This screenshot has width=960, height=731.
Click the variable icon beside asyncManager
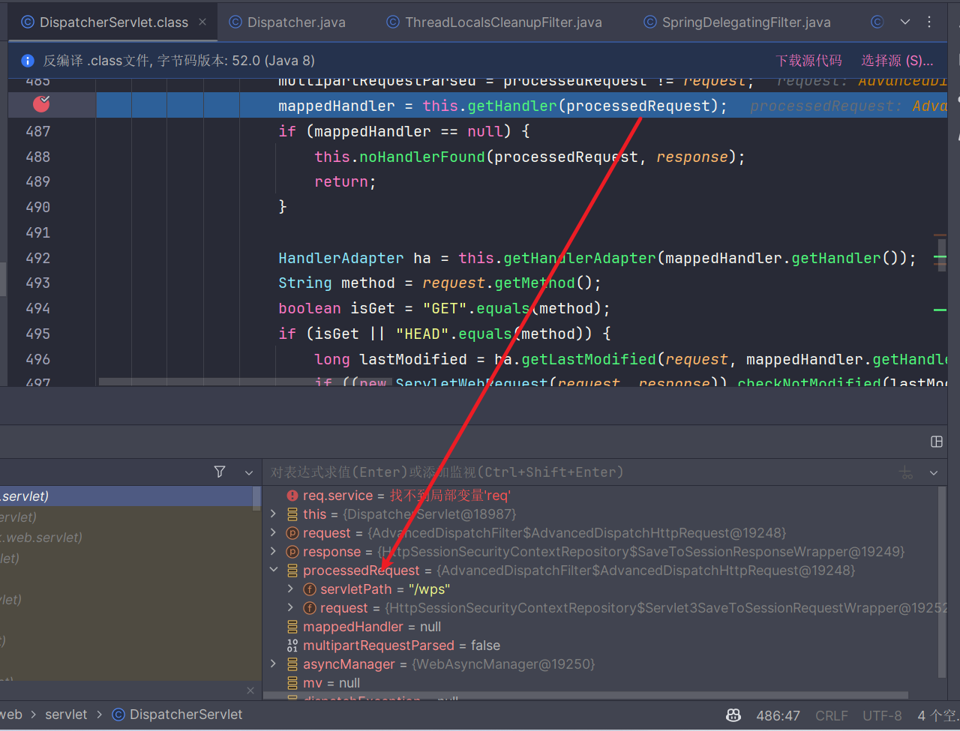point(292,664)
